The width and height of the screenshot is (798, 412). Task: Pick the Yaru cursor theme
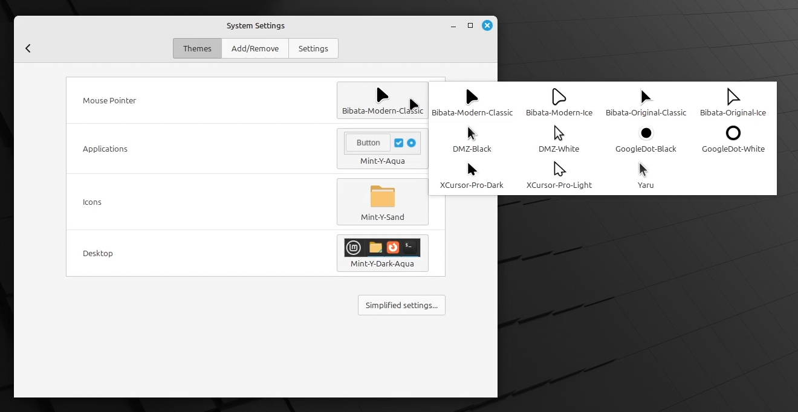(646, 175)
